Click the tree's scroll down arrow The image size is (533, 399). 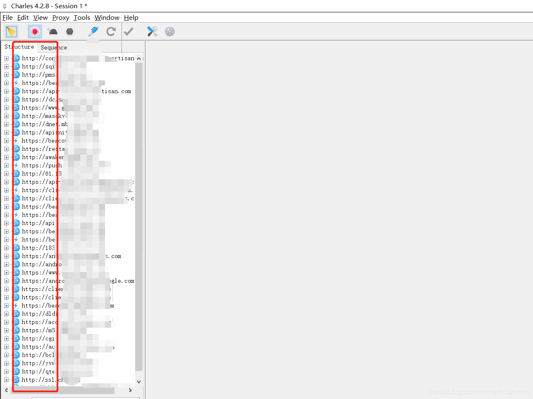click(139, 382)
